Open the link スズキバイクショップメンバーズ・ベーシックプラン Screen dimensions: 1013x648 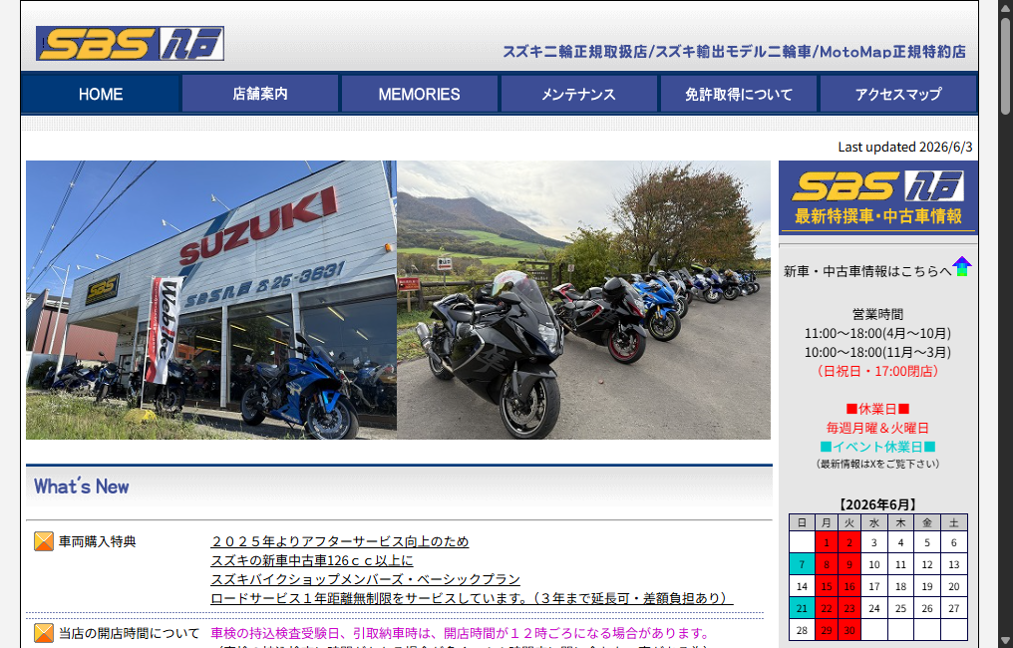[366, 579]
